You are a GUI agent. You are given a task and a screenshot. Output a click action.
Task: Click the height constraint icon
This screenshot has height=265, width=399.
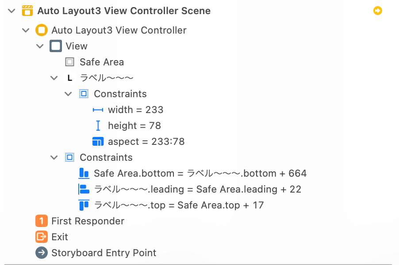coord(98,125)
